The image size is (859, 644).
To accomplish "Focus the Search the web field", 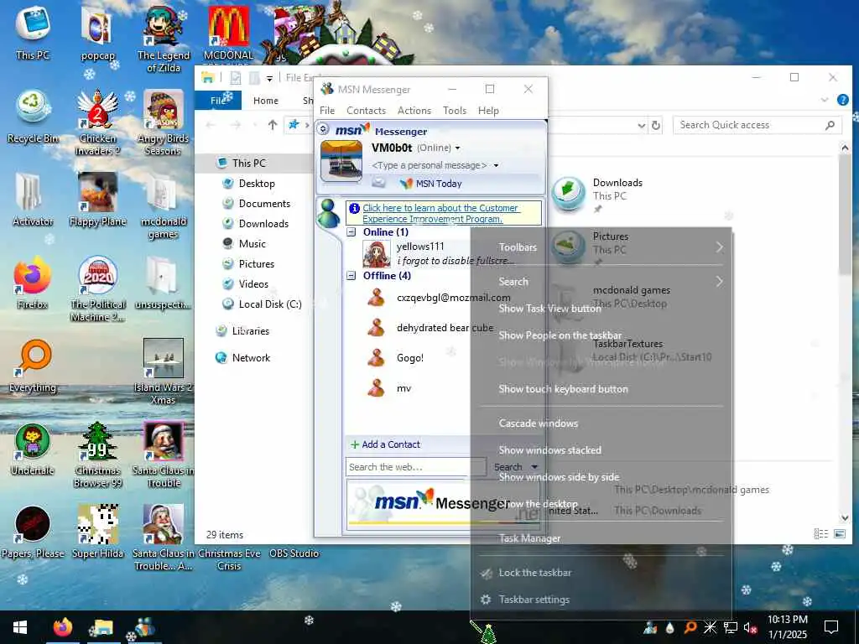I will tap(416, 467).
